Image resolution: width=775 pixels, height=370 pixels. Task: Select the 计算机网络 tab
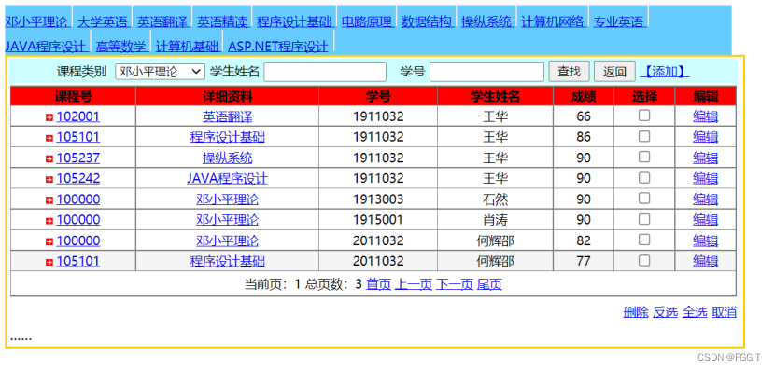coord(552,21)
